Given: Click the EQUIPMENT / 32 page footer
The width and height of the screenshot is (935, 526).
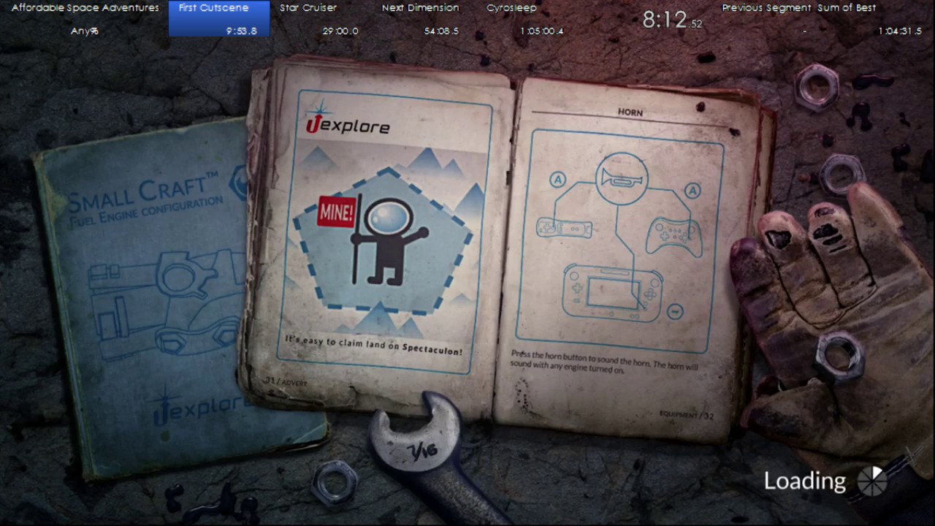Looking at the screenshot, I should point(686,414).
